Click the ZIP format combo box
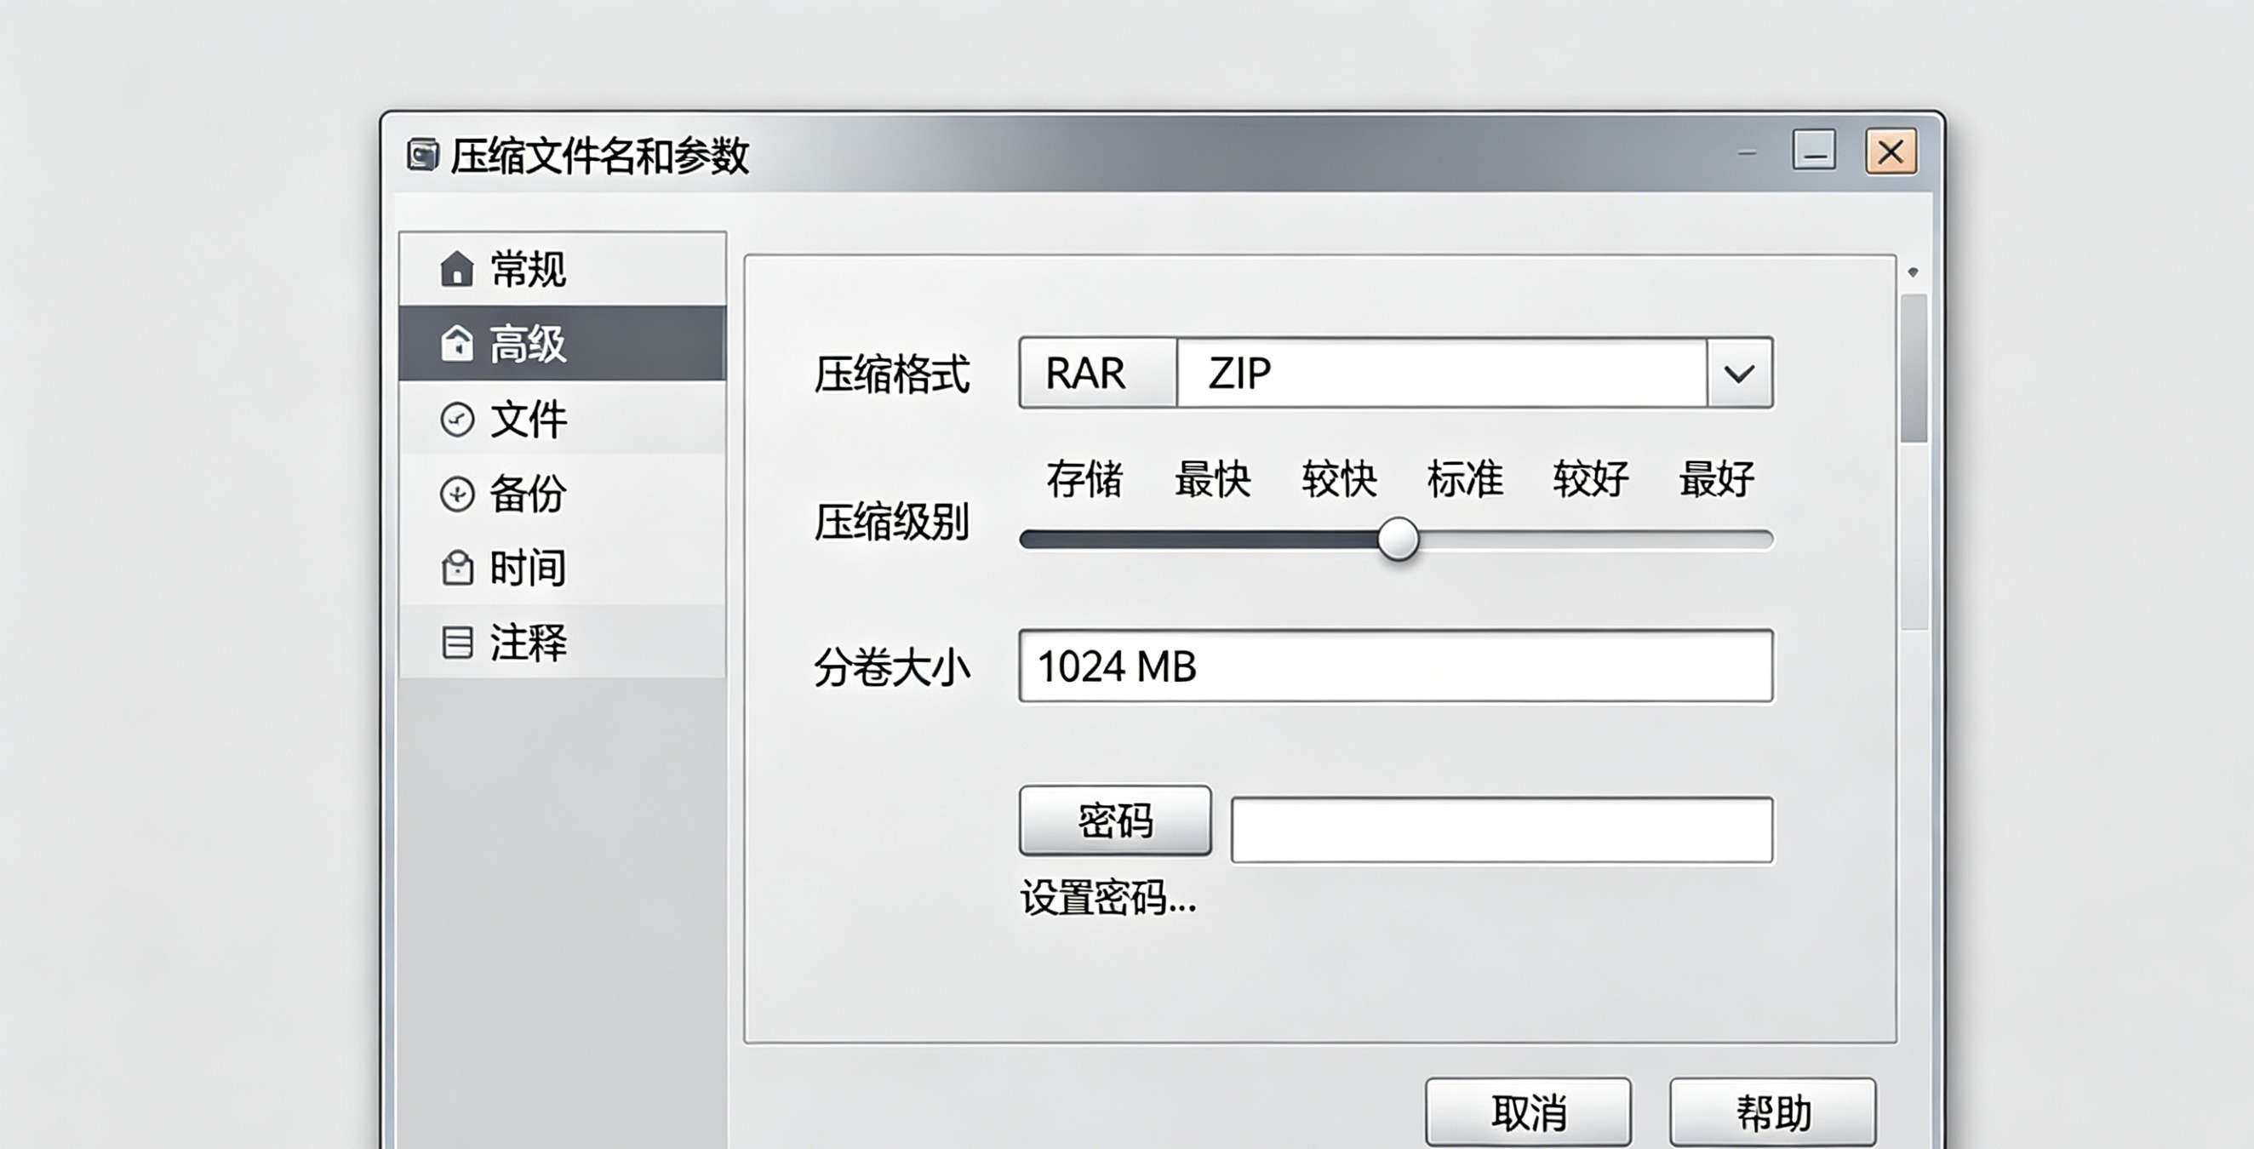This screenshot has height=1149, width=2254. (x=1442, y=373)
